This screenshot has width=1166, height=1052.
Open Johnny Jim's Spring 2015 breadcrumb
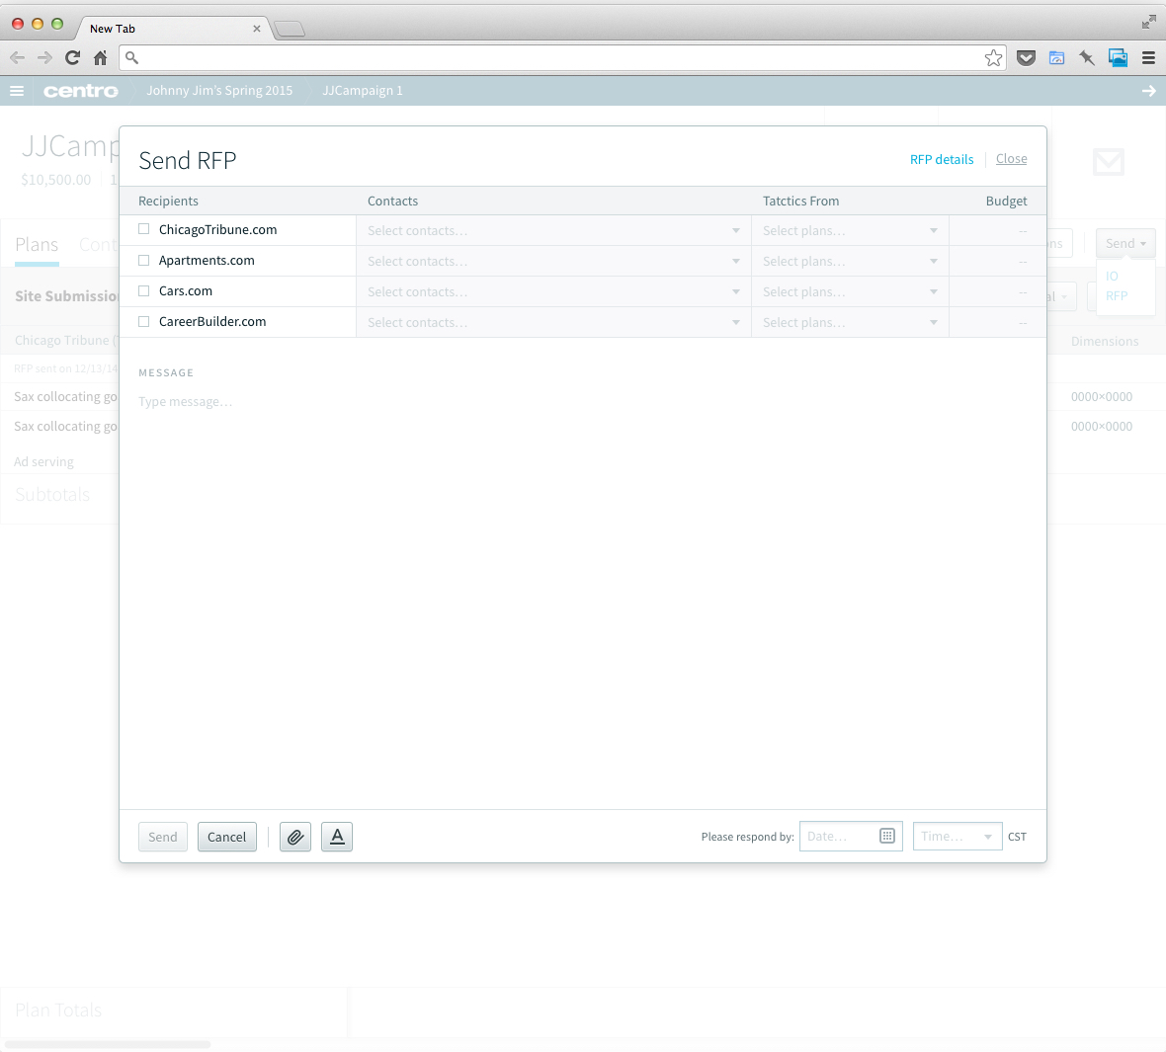pos(219,91)
